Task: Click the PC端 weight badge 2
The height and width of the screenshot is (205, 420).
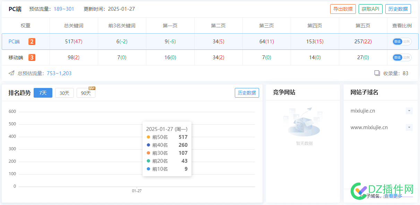Action: pyautogui.click(x=32, y=42)
